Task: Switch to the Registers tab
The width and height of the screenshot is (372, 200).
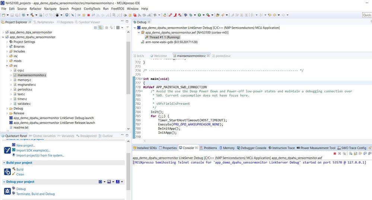Action: pos(65,22)
